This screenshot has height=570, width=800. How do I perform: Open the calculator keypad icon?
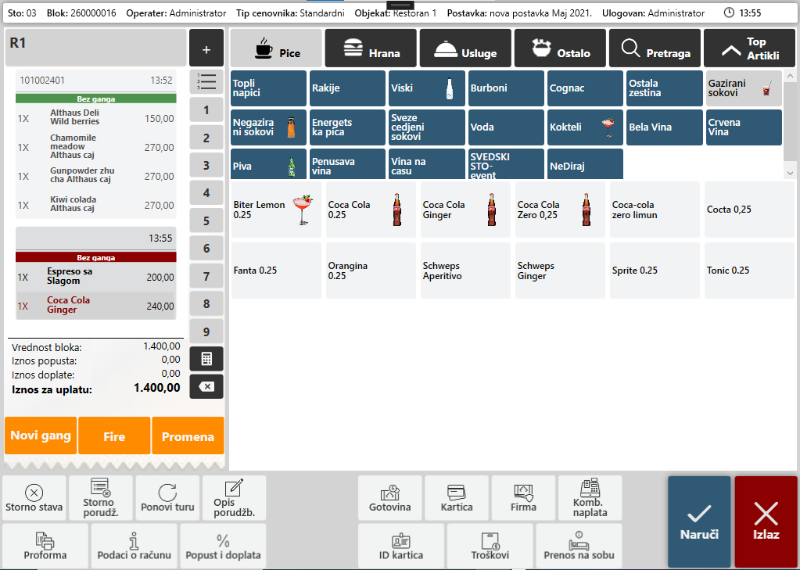click(x=206, y=359)
